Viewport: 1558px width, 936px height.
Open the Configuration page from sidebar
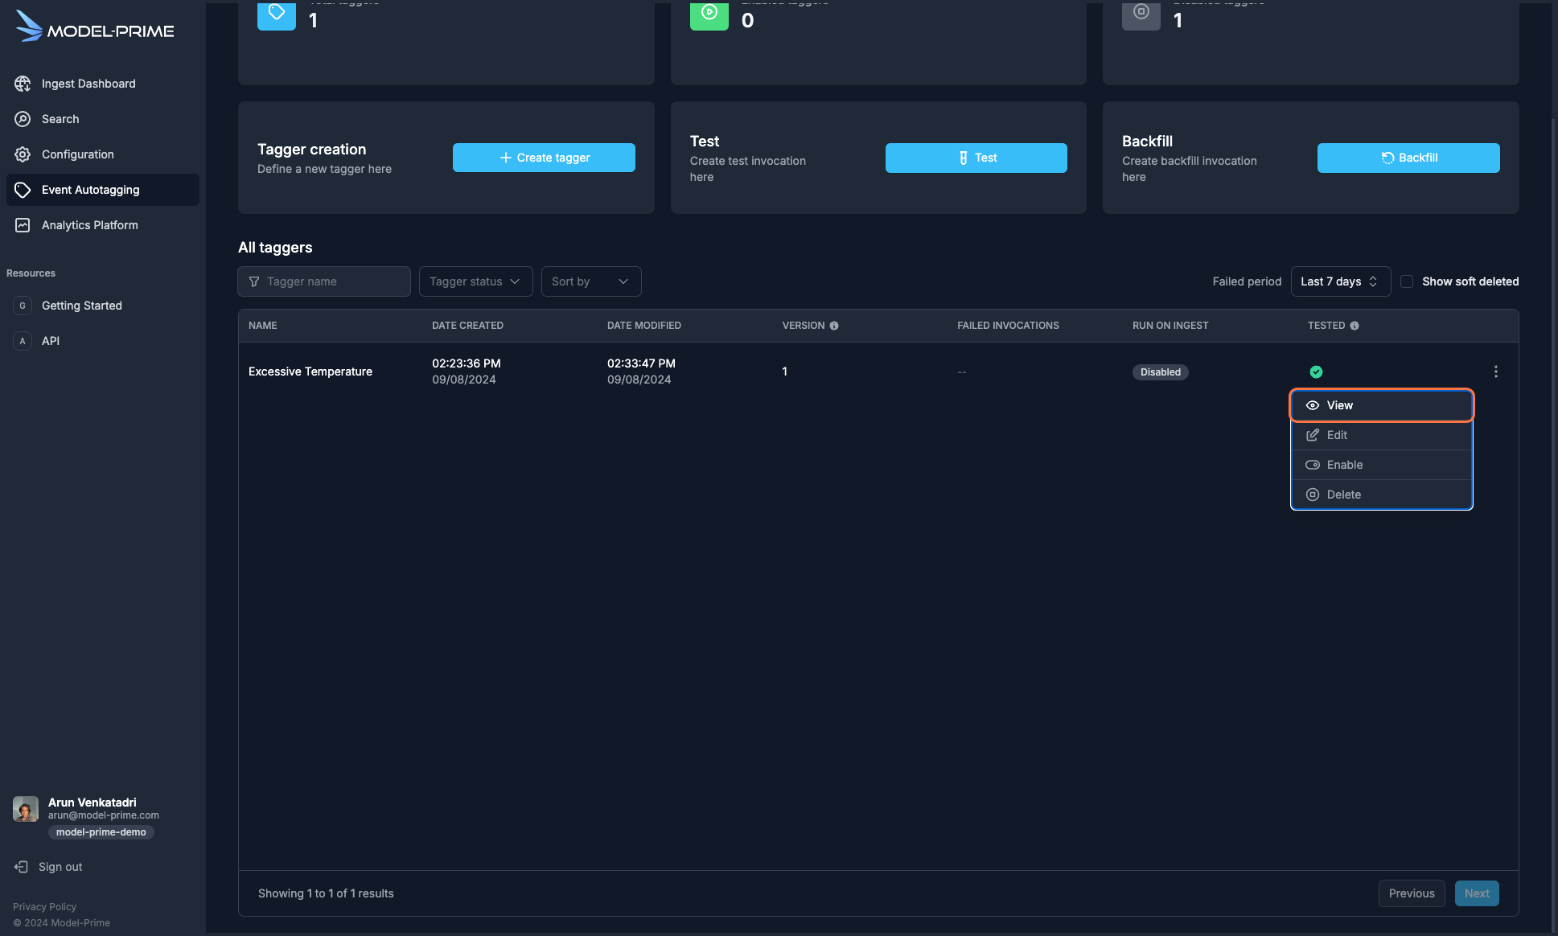[x=103, y=154]
